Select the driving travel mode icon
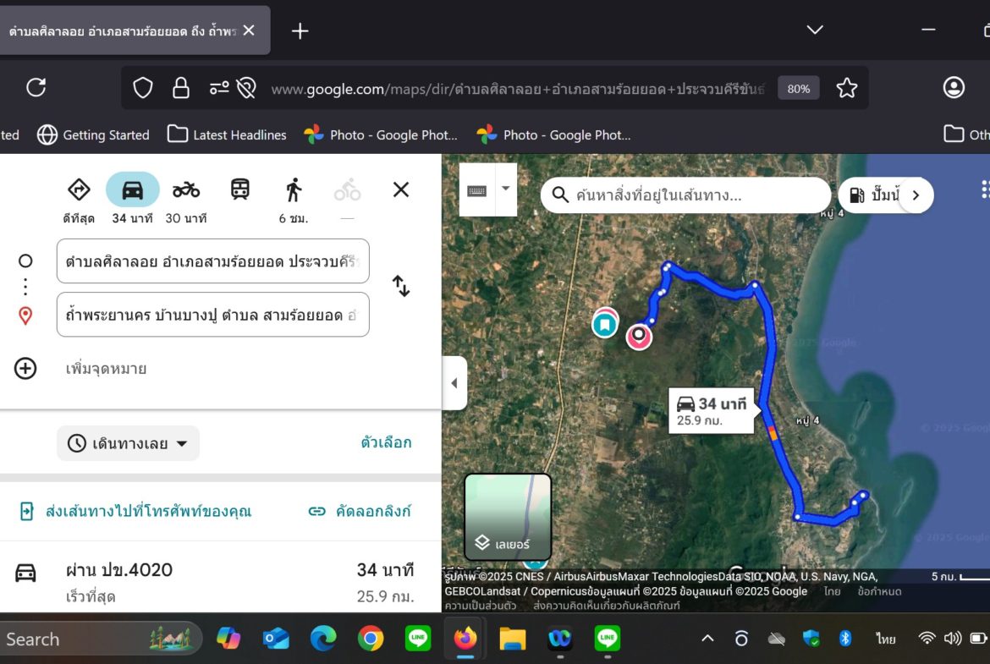This screenshot has height=664, width=990. (132, 189)
